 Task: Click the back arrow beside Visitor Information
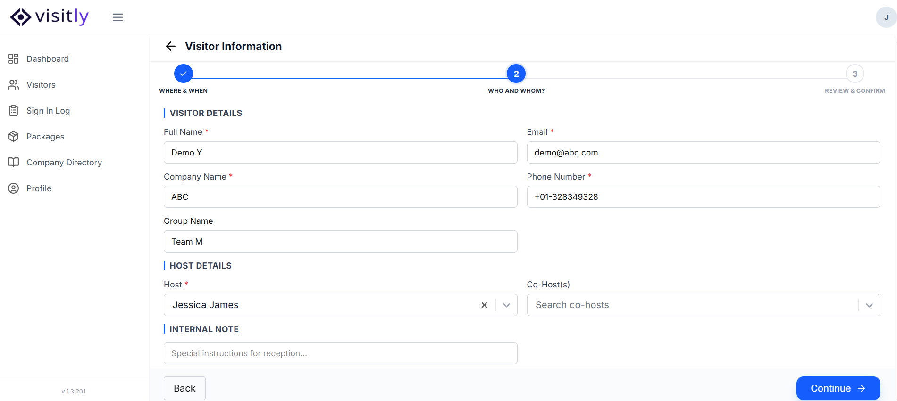point(171,46)
